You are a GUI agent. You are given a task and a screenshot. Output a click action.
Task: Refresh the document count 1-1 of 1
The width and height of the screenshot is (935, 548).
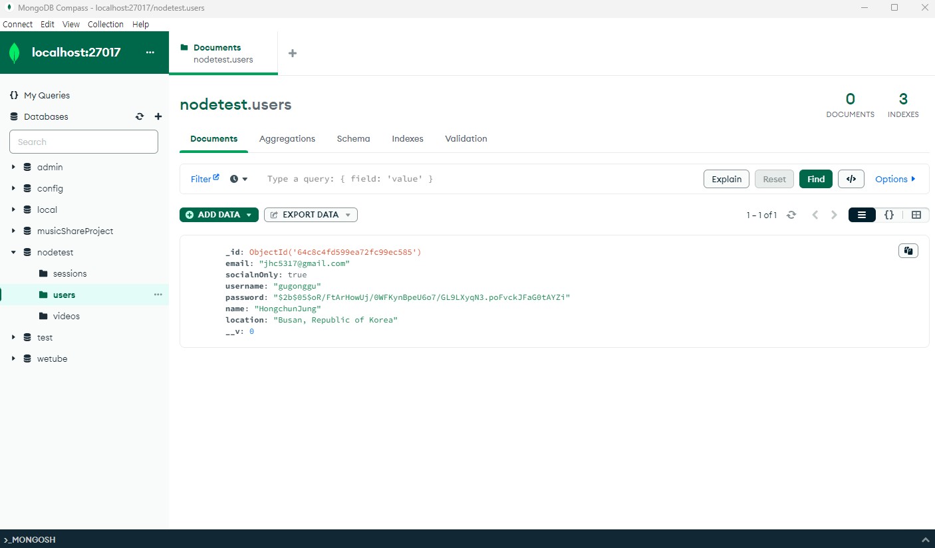(x=791, y=215)
